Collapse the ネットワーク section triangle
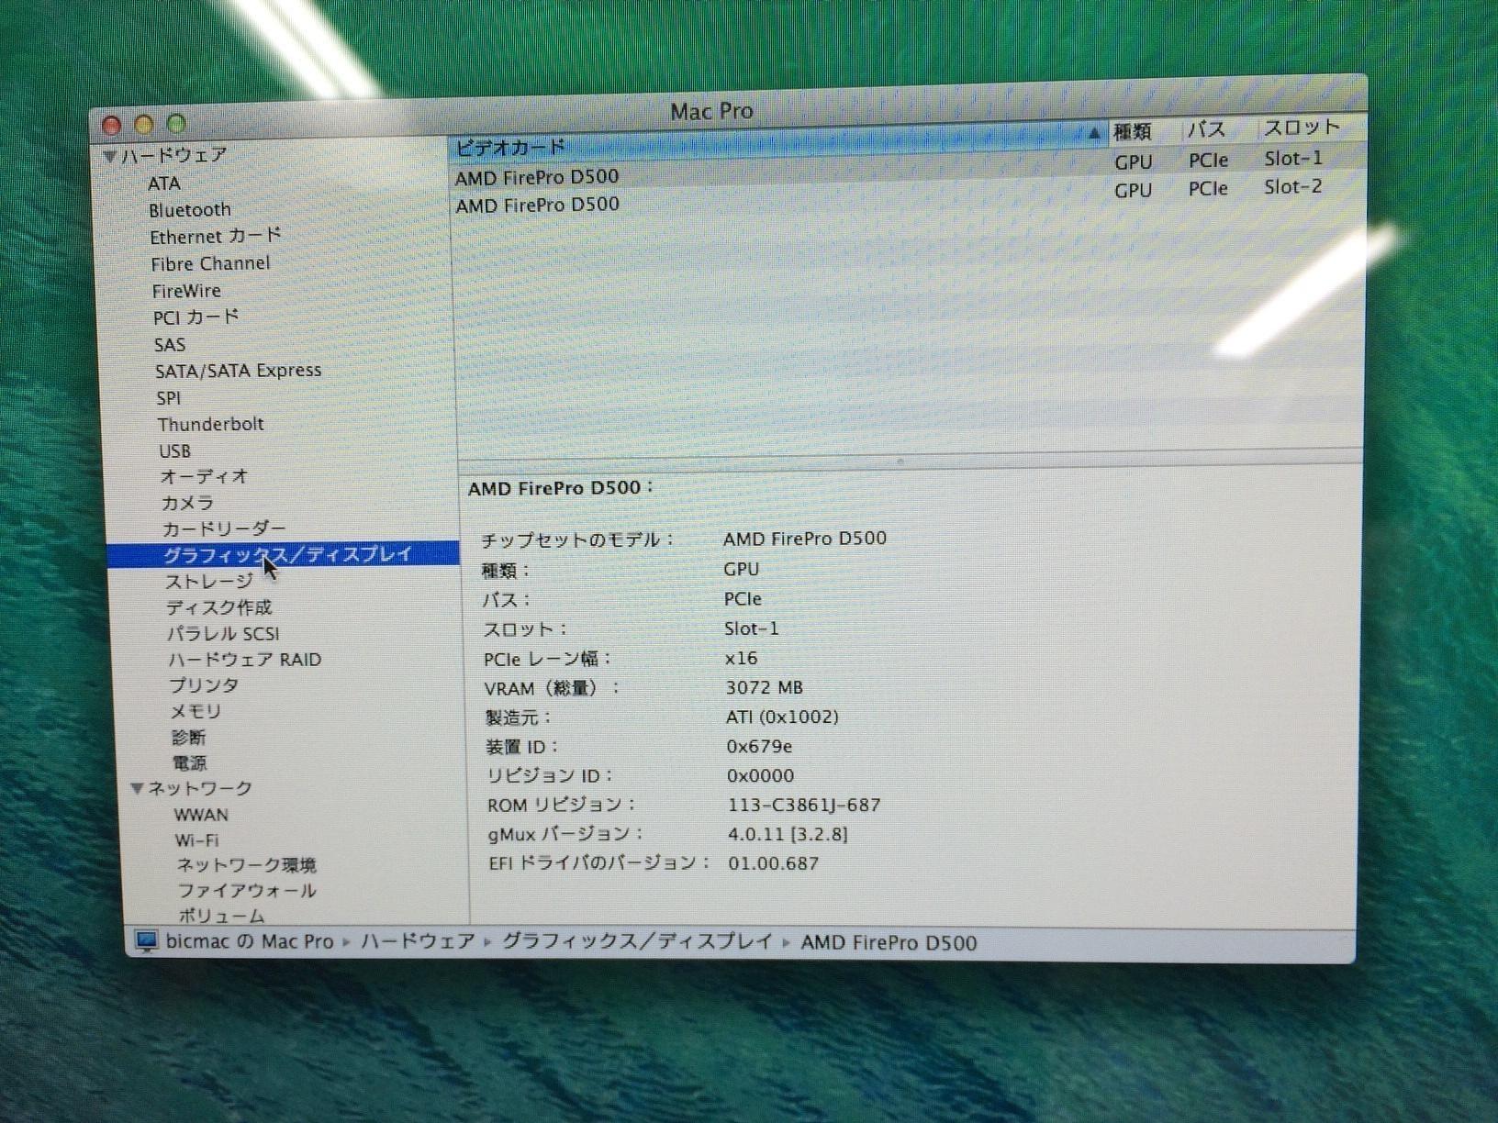Viewport: 1498px width, 1123px height. pos(137,788)
